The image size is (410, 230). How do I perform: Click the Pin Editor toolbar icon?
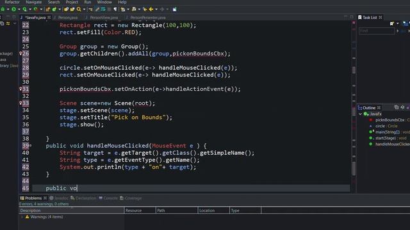174,10
